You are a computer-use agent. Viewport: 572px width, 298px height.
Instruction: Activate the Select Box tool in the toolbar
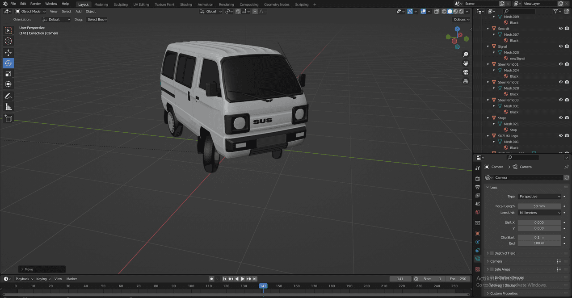point(8,30)
